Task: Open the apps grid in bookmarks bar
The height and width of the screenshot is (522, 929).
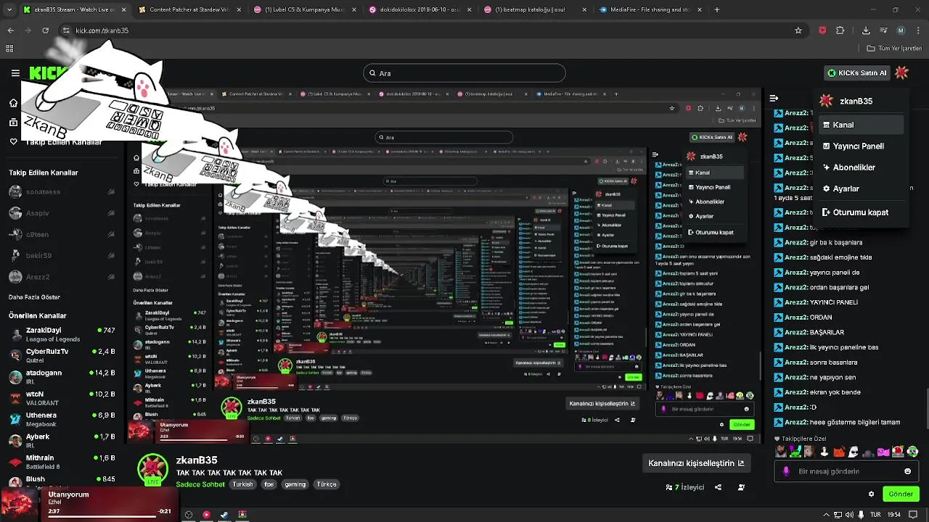Action: [9, 49]
